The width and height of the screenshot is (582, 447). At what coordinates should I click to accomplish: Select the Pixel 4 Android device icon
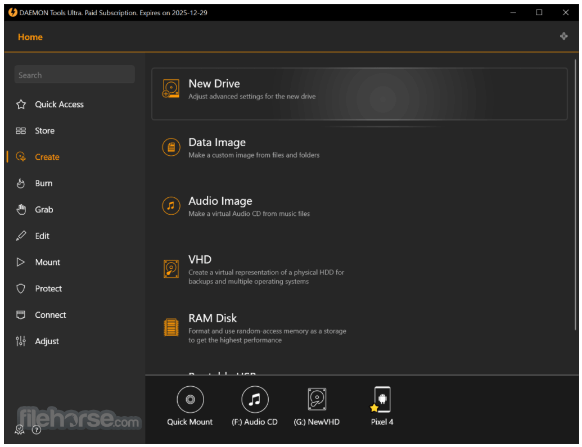[x=382, y=399]
